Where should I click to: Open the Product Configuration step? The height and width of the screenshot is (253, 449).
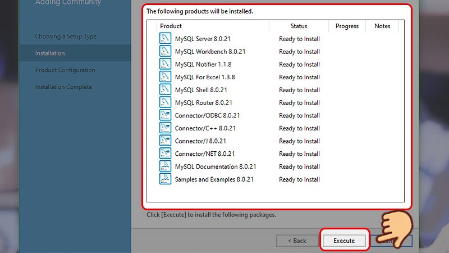pos(65,70)
